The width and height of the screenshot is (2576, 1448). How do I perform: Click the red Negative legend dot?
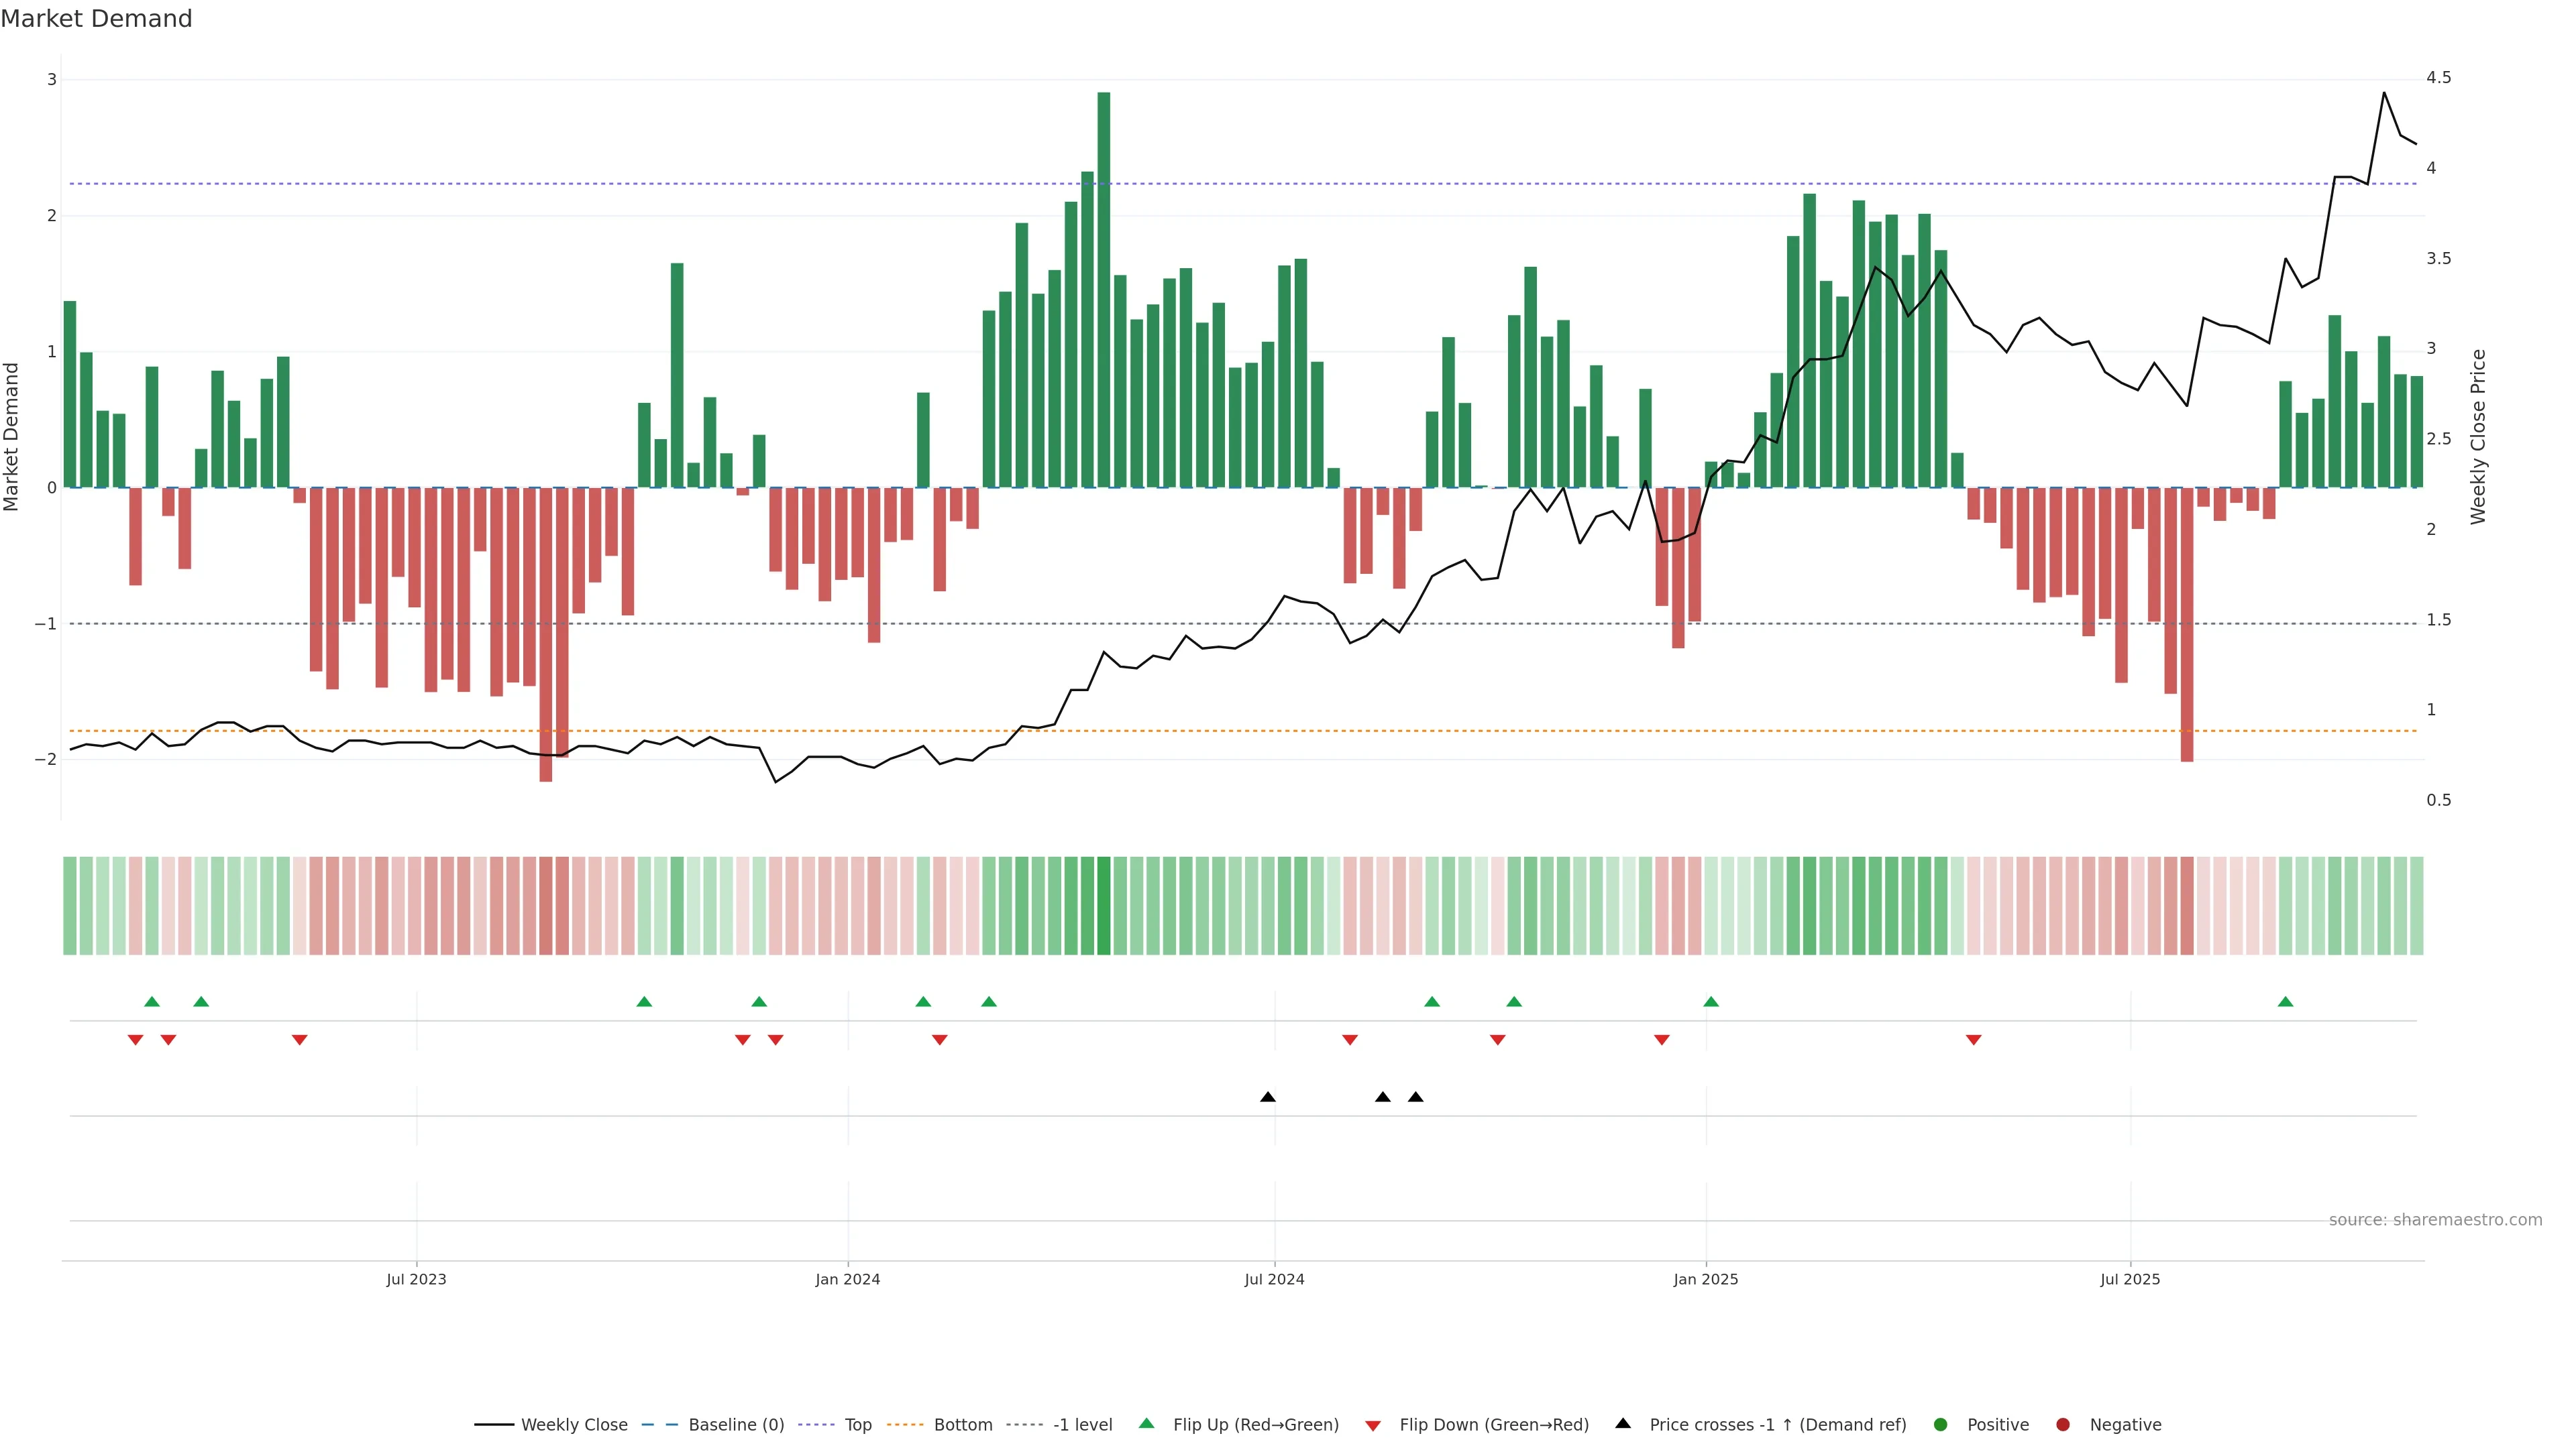[2063, 1425]
